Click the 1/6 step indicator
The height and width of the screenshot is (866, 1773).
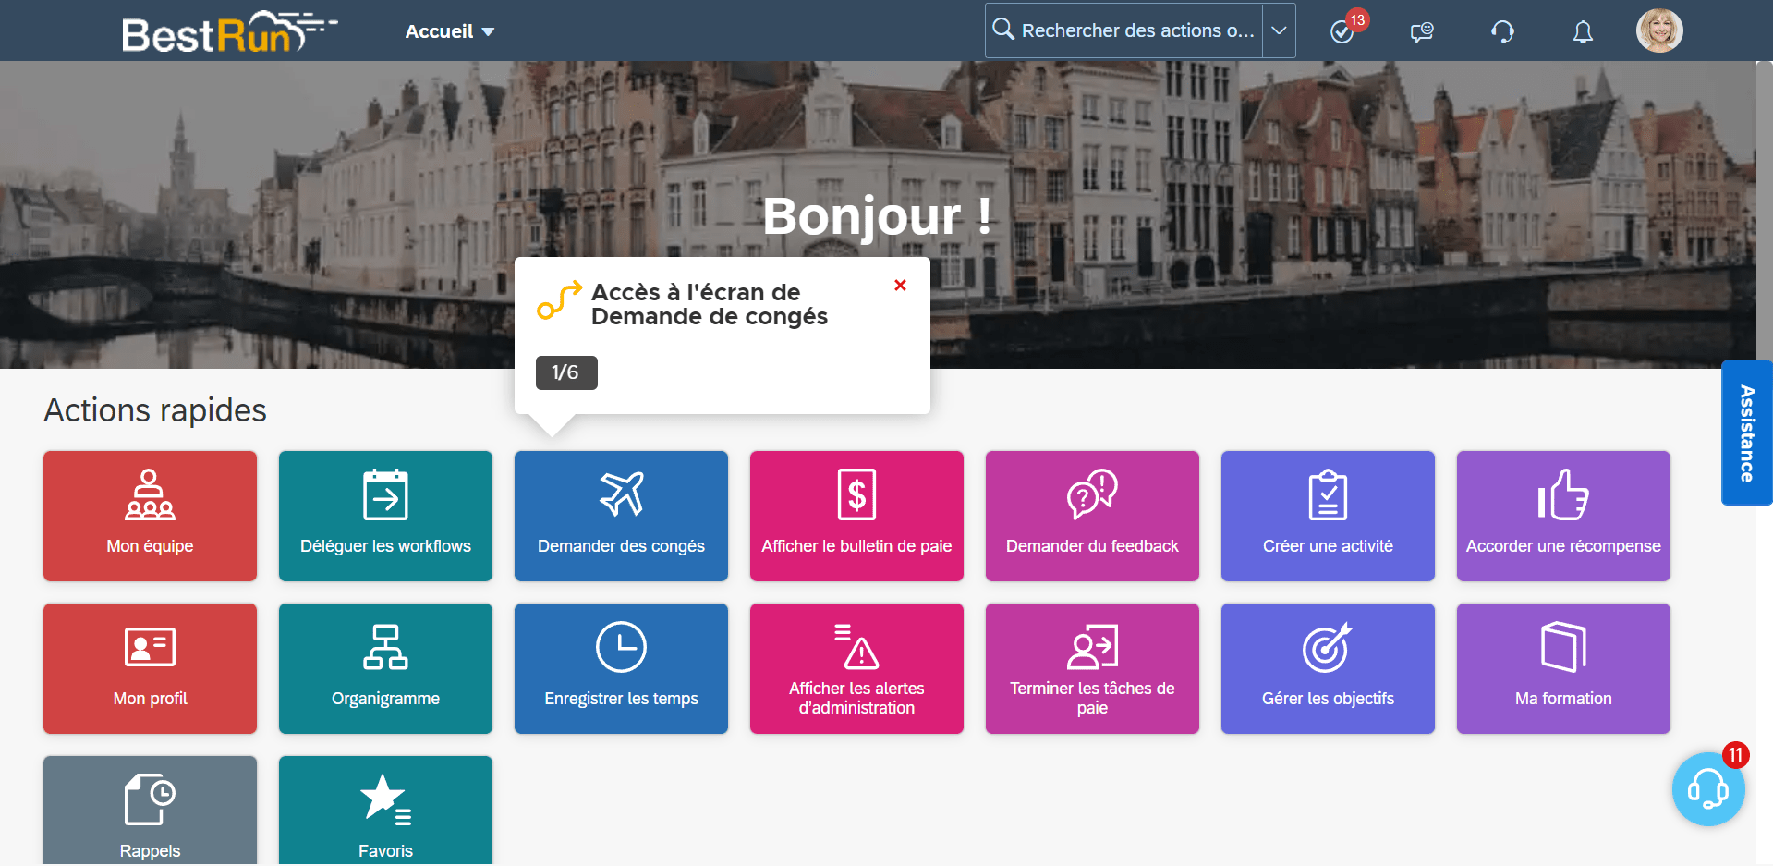566,372
